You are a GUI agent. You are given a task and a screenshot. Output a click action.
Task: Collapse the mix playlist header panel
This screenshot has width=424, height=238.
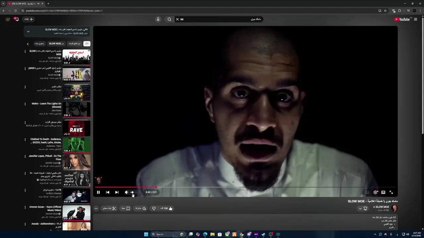tap(28, 31)
